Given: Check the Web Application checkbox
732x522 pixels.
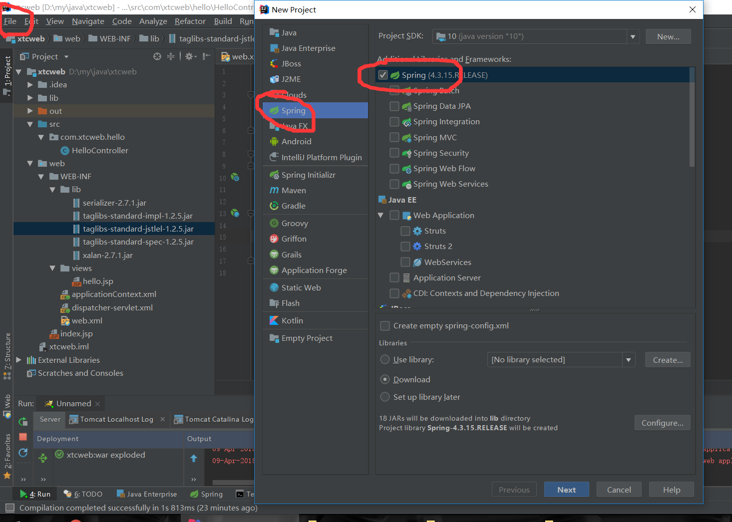Looking at the screenshot, I should [394, 215].
